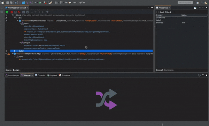Switch to the Source tab

tap(8, 70)
